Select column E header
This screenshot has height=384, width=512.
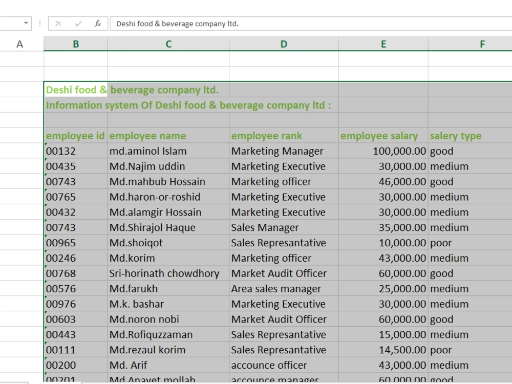click(383, 44)
